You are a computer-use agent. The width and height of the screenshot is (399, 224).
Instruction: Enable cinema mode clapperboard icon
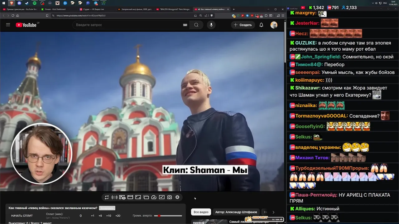(x=130, y=197)
